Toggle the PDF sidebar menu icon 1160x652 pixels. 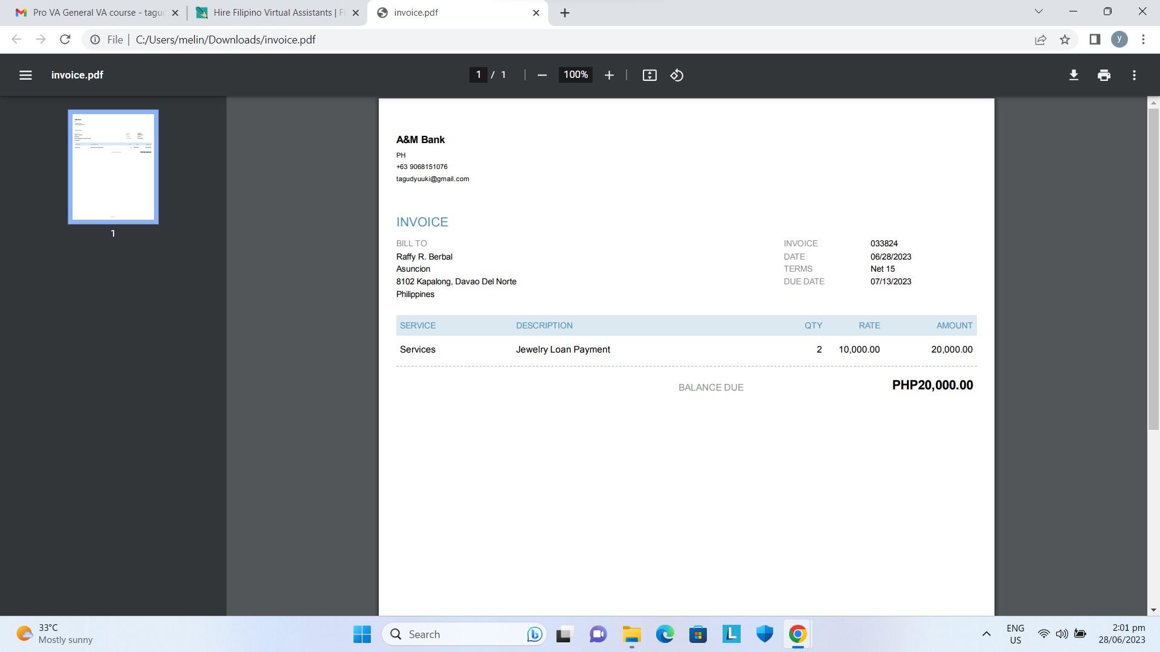(25, 75)
